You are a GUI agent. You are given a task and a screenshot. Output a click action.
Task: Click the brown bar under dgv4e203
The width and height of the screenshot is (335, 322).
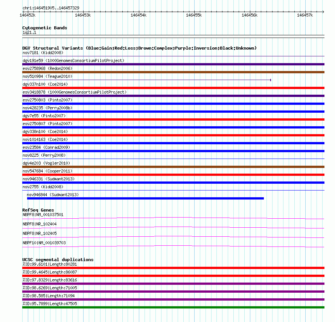click(173, 167)
